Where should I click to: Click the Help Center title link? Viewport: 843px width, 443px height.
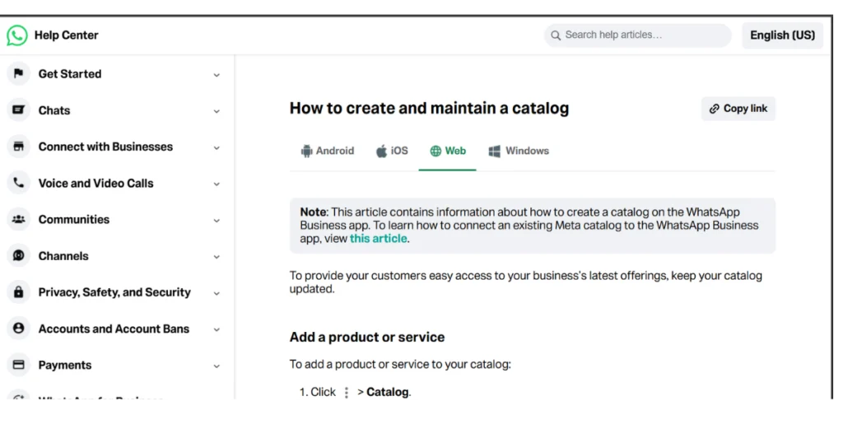click(x=66, y=35)
